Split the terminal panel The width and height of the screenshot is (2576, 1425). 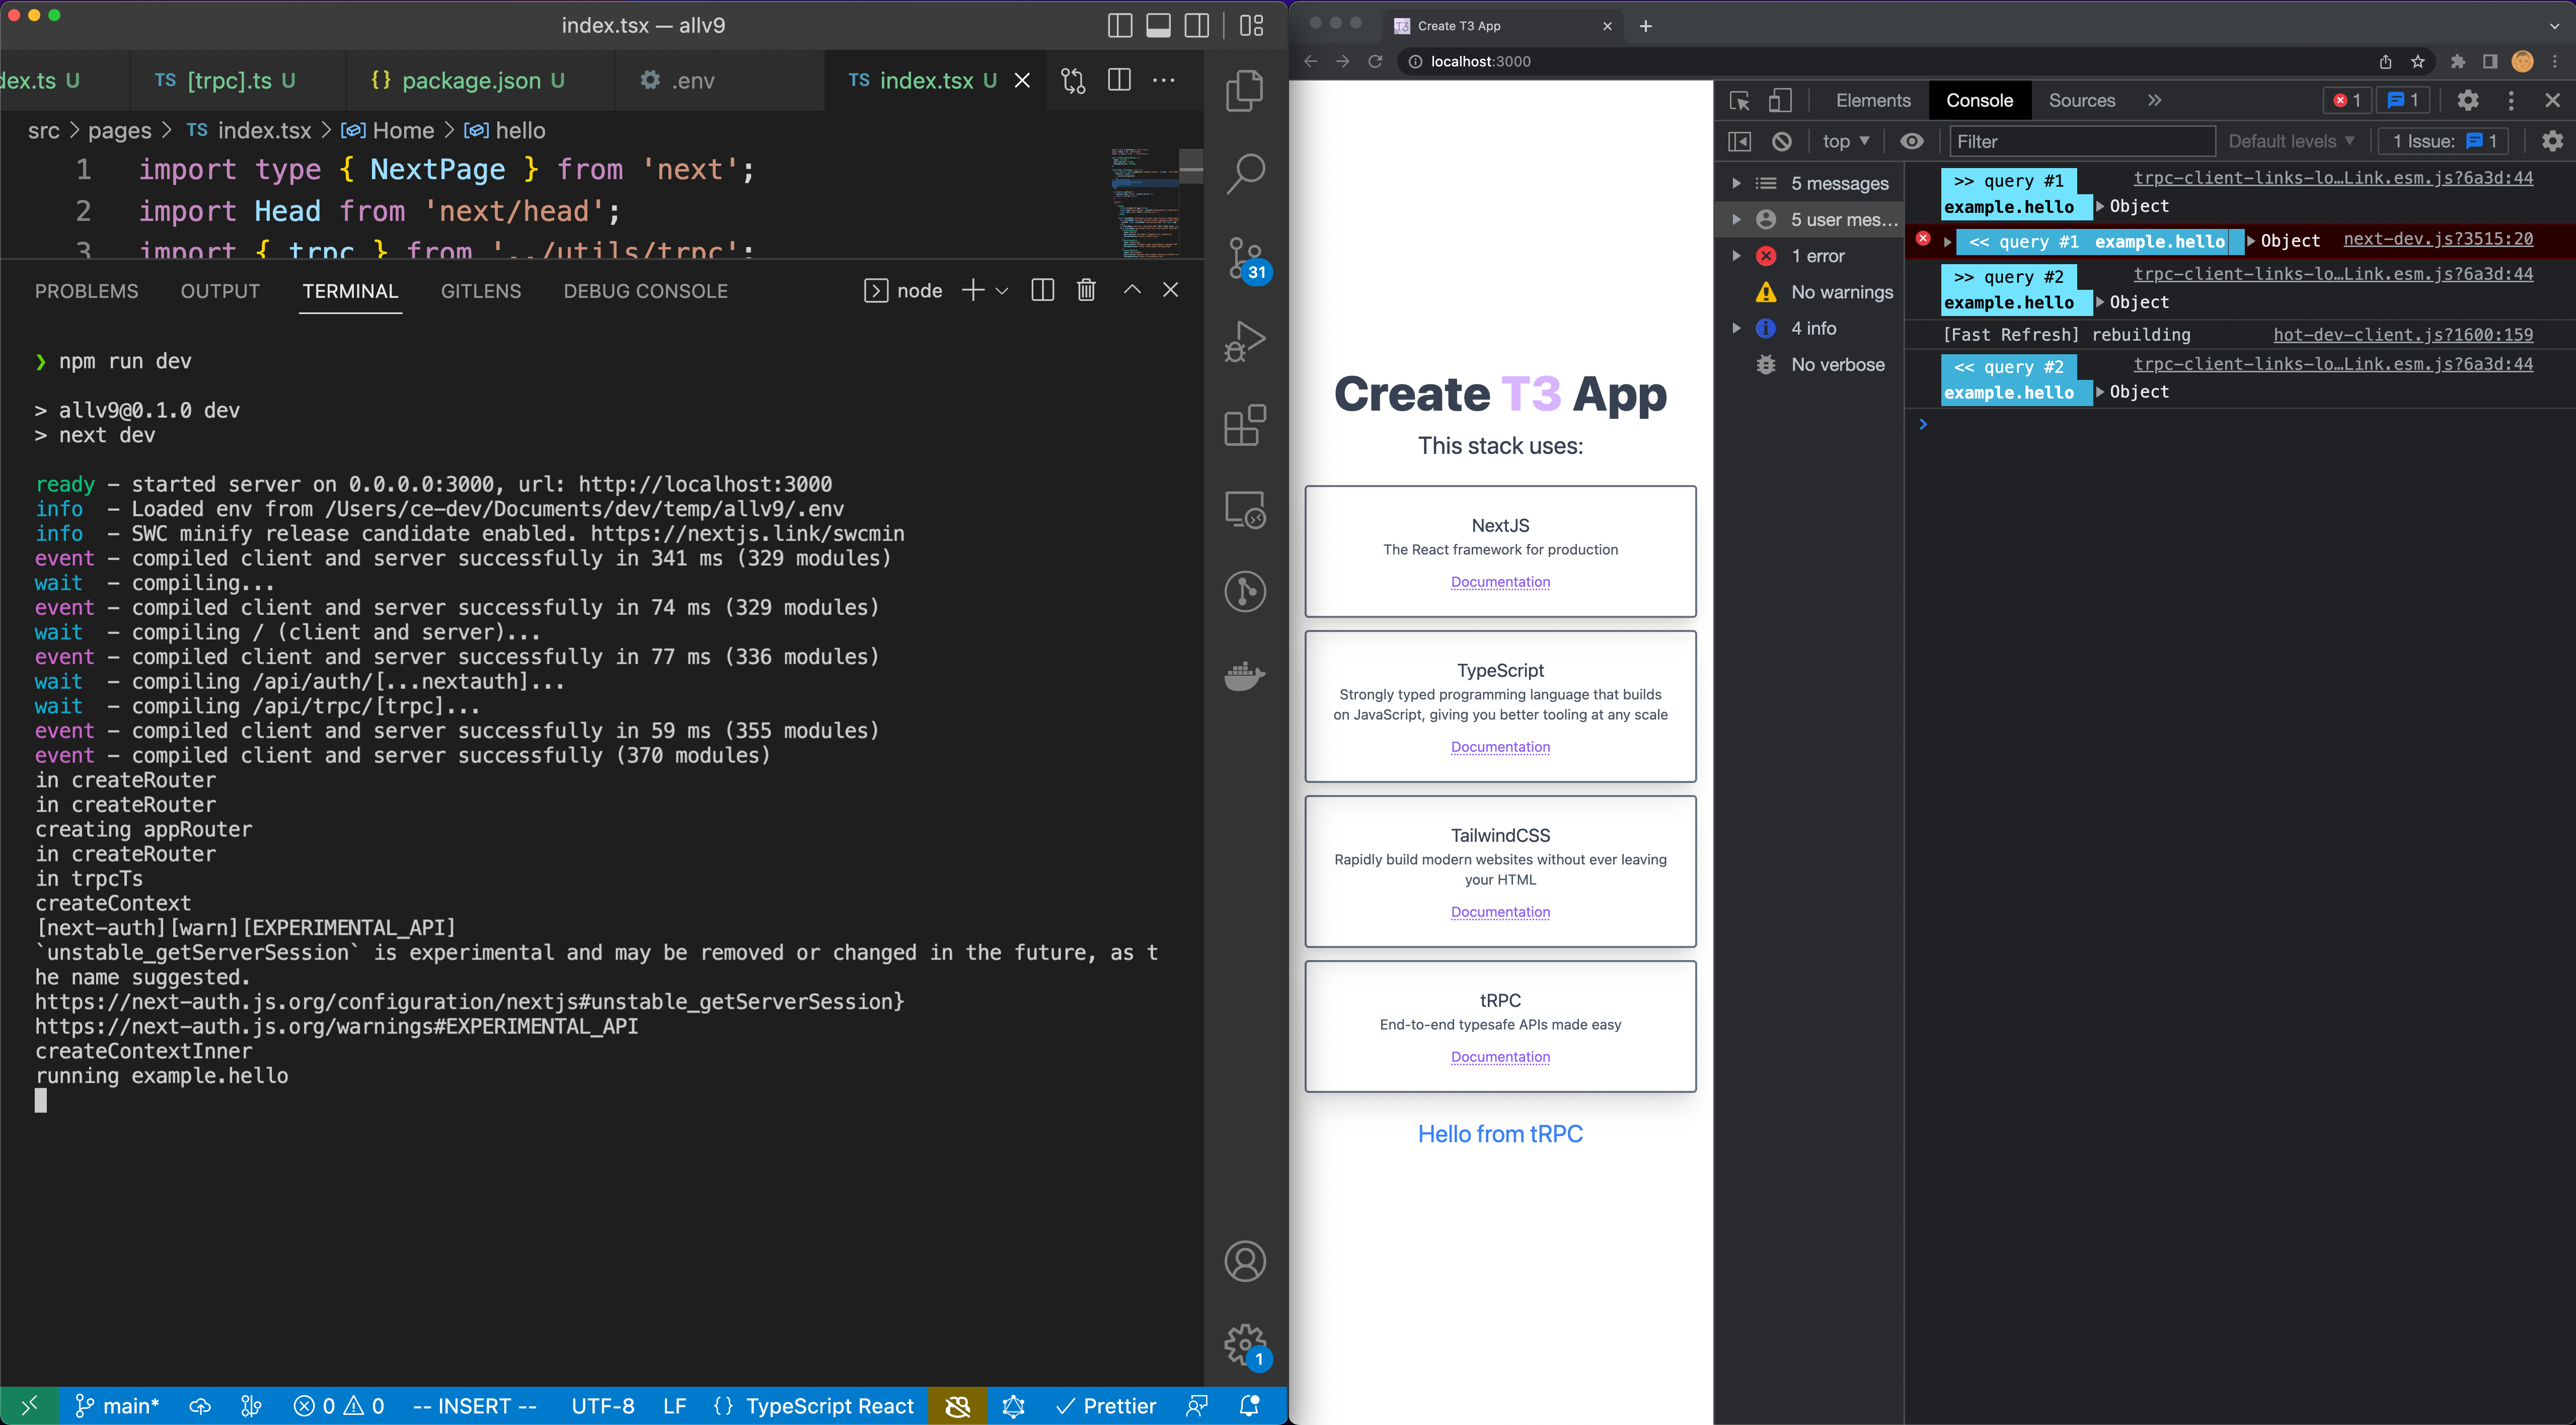tap(1042, 290)
